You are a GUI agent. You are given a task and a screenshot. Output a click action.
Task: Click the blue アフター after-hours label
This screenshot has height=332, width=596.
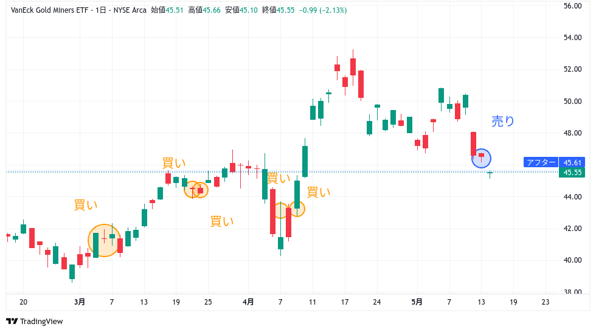(541, 162)
